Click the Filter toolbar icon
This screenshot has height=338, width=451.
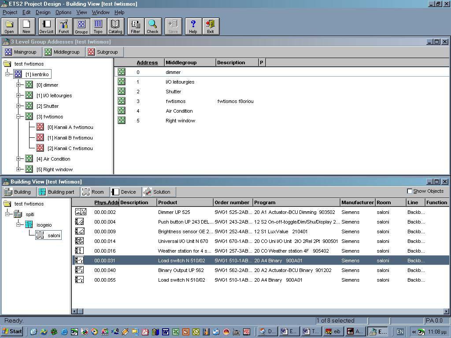pyautogui.click(x=136, y=26)
